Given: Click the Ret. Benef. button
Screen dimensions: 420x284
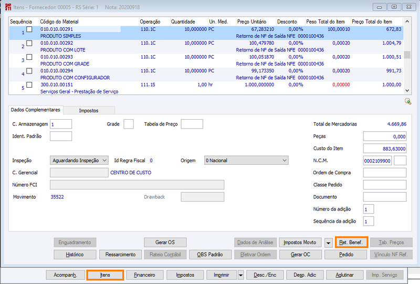Looking at the screenshot, I should (x=351, y=243).
